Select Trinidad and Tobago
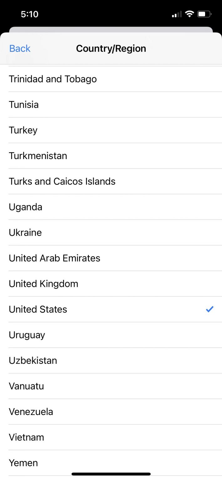The image size is (222, 480). (x=53, y=79)
